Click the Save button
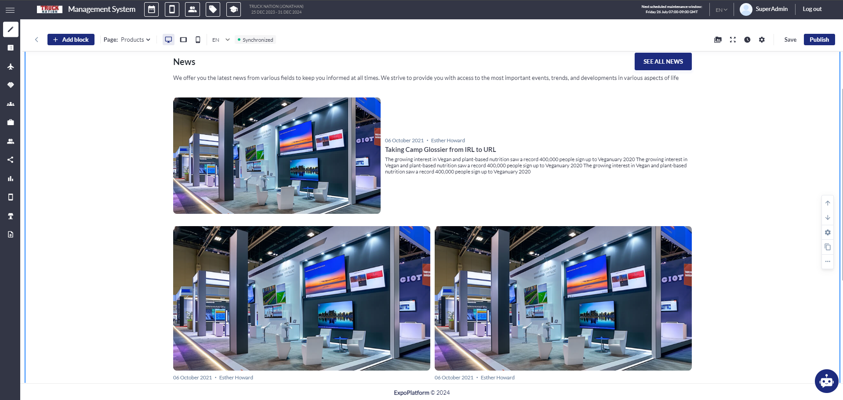 pos(790,40)
